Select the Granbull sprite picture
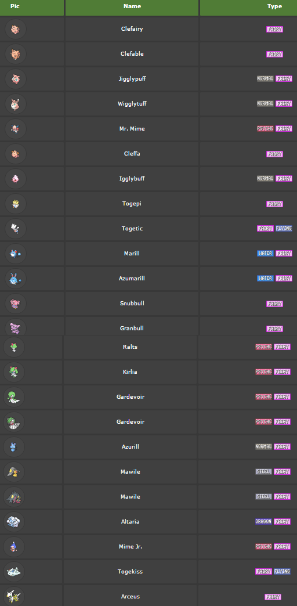 pos(16,327)
